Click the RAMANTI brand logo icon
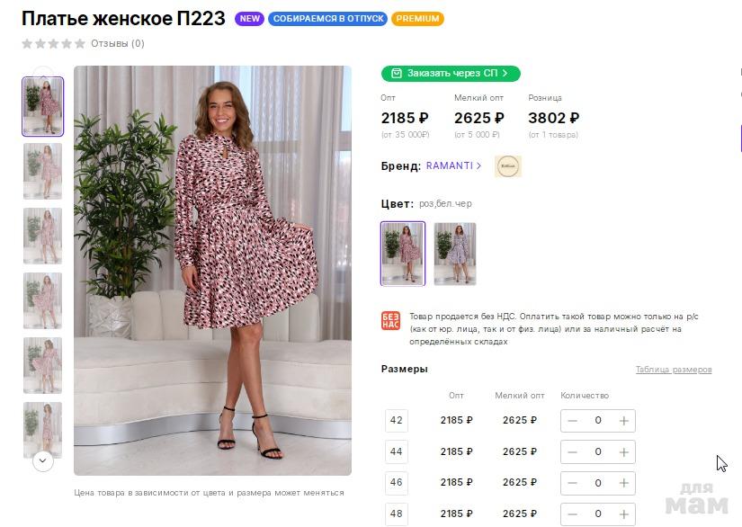 click(x=507, y=166)
